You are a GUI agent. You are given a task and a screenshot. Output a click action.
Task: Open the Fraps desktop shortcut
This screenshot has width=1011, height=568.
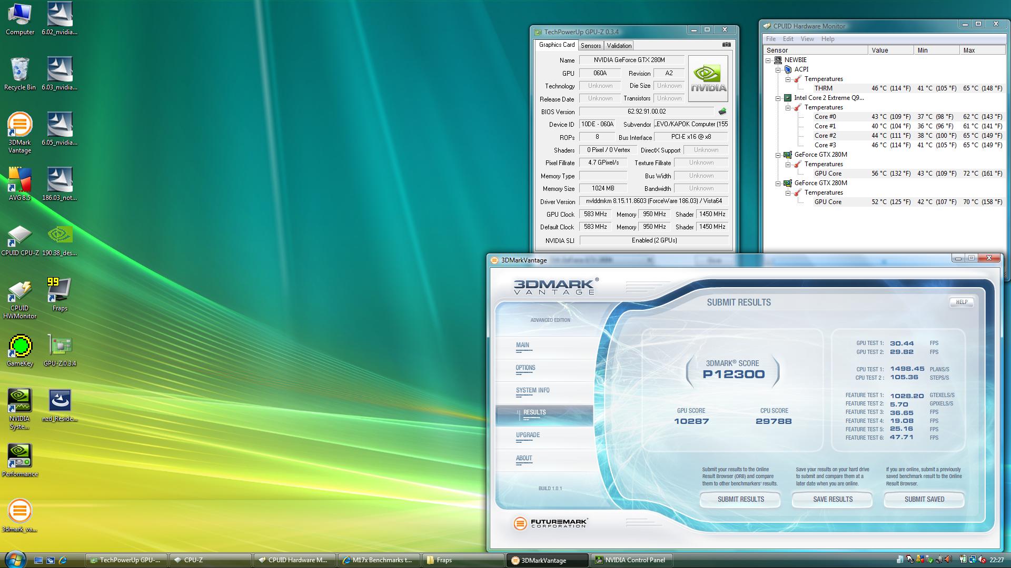click(x=60, y=295)
